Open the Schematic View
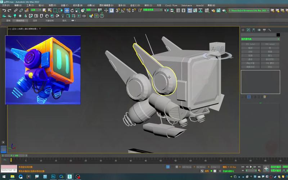The image size is (288, 180). tap(201, 10)
